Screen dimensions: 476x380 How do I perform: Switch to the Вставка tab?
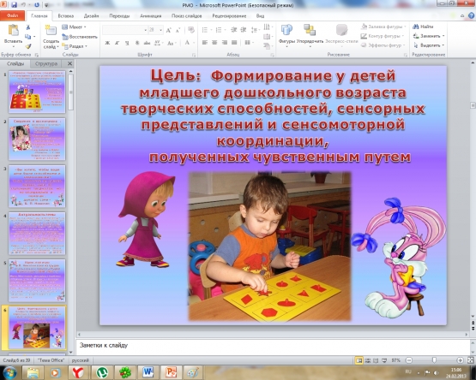tap(65, 16)
